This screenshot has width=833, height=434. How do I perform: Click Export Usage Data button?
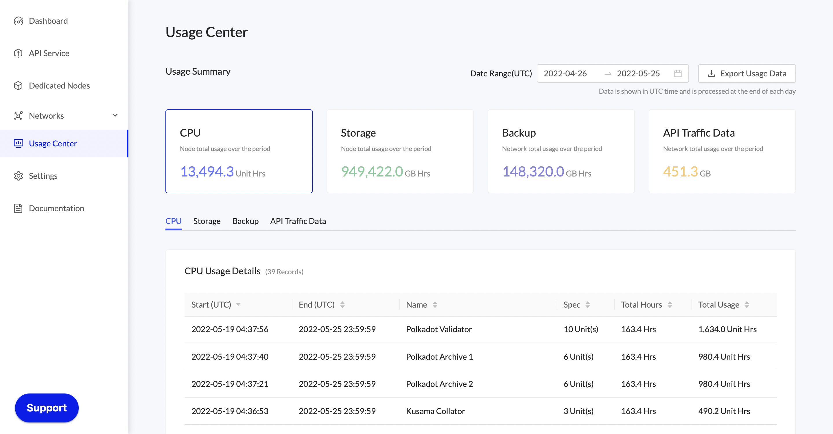pyautogui.click(x=747, y=73)
